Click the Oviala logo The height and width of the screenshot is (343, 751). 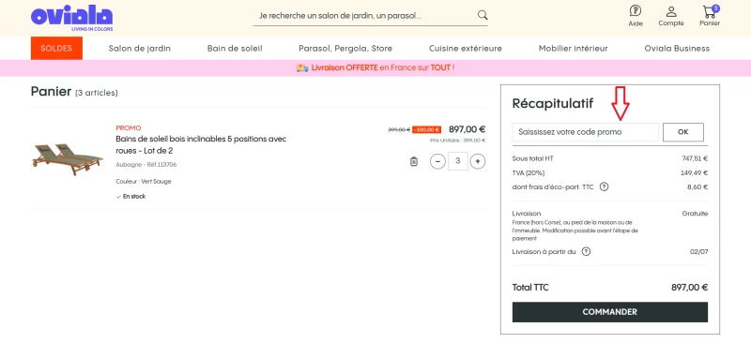[x=72, y=19]
